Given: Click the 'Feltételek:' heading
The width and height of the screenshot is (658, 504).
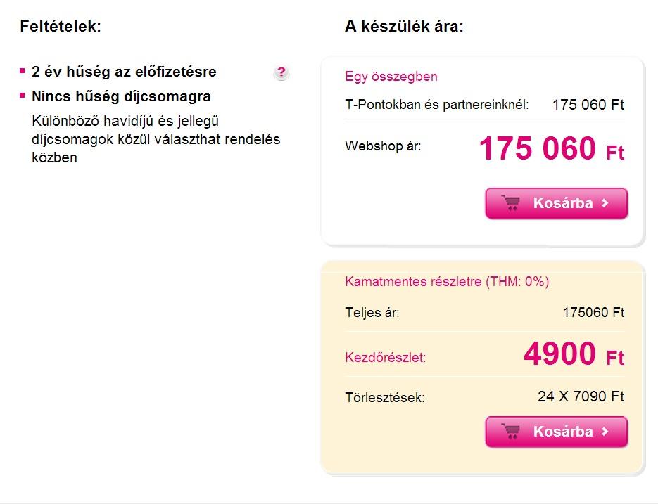Looking at the screenshot, I should tap(61, 26).
